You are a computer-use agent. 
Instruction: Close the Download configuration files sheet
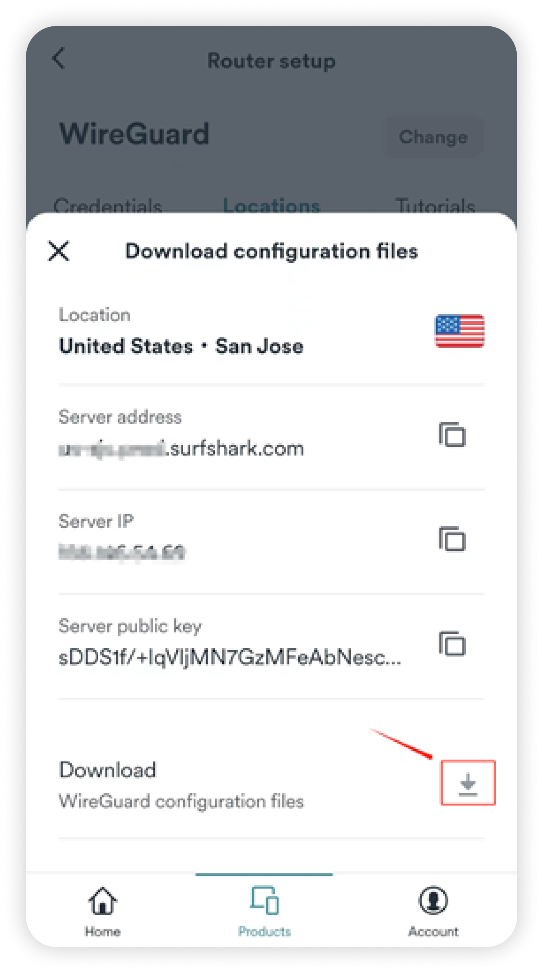click(x=59, y=251)
